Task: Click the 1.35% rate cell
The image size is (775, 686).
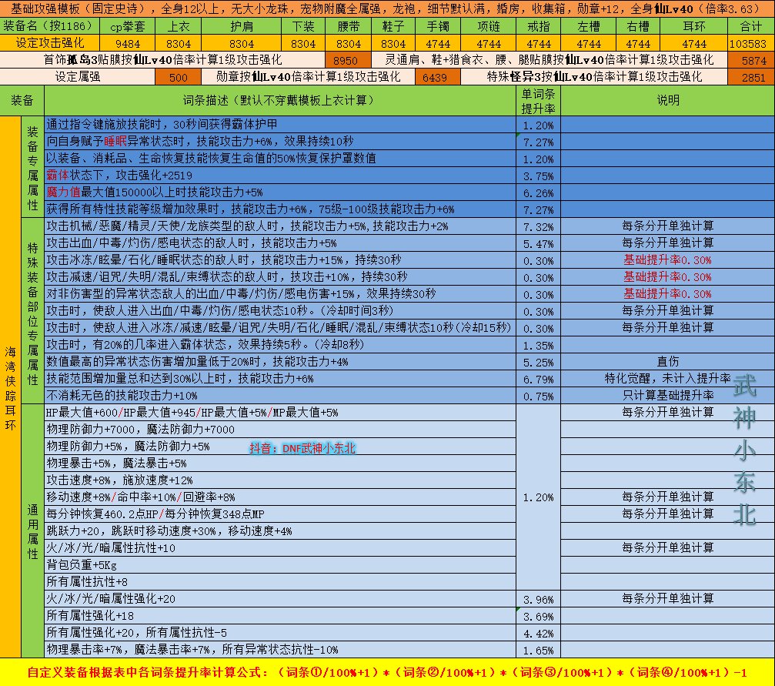Action: [538, 345]
